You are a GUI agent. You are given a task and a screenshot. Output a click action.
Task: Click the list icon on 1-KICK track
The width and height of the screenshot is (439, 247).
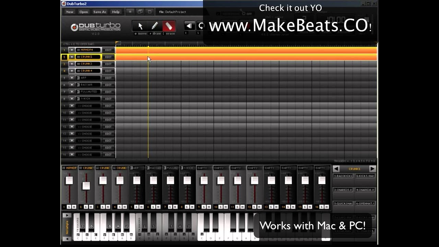[x=78, y=99]
